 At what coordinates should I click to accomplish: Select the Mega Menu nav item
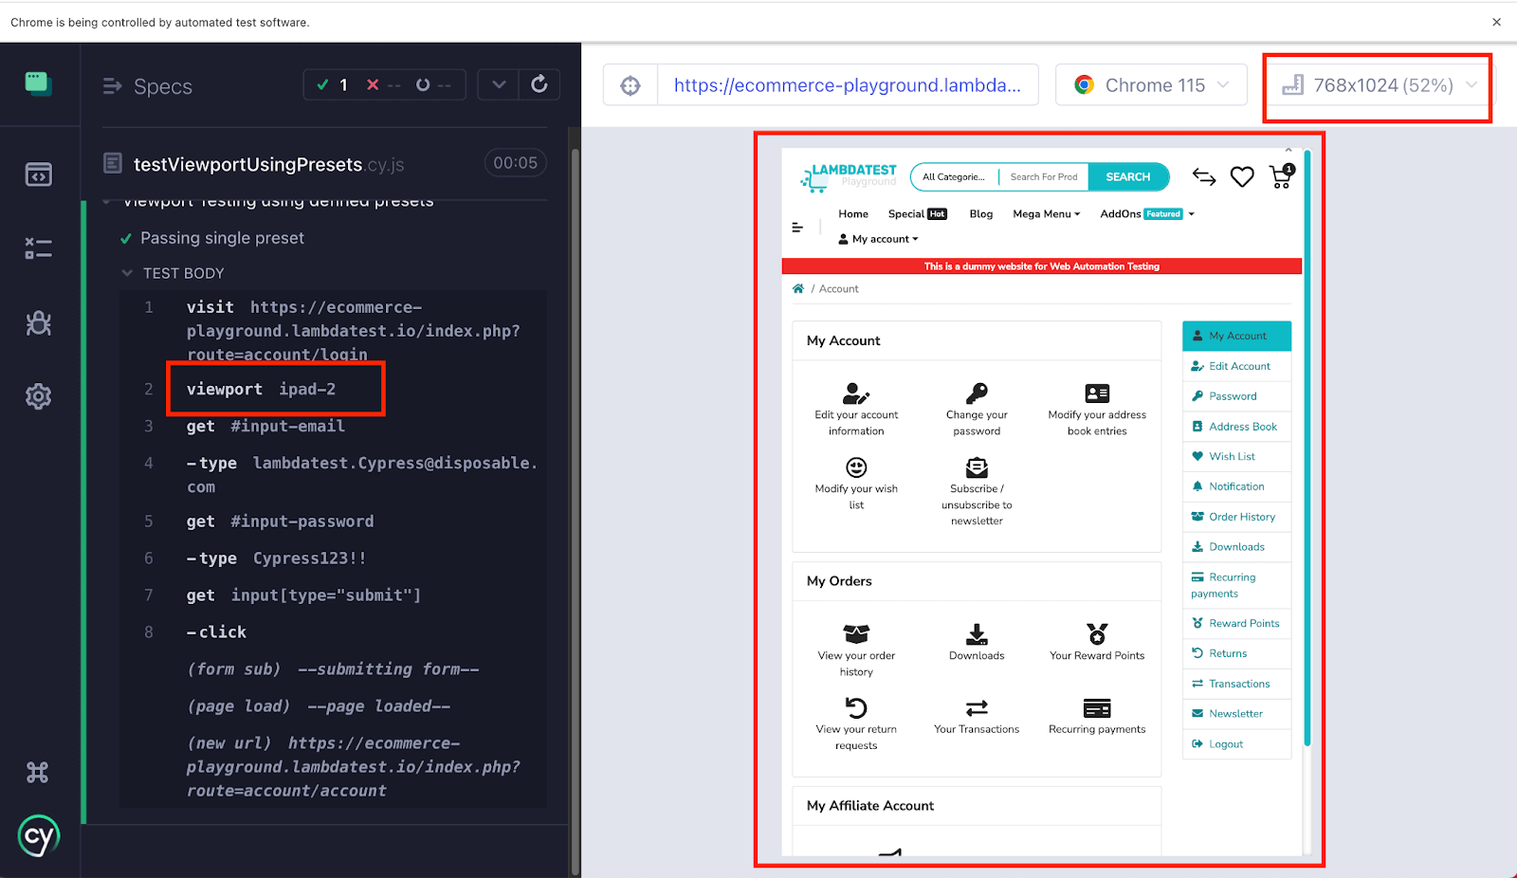point(1046,214)
